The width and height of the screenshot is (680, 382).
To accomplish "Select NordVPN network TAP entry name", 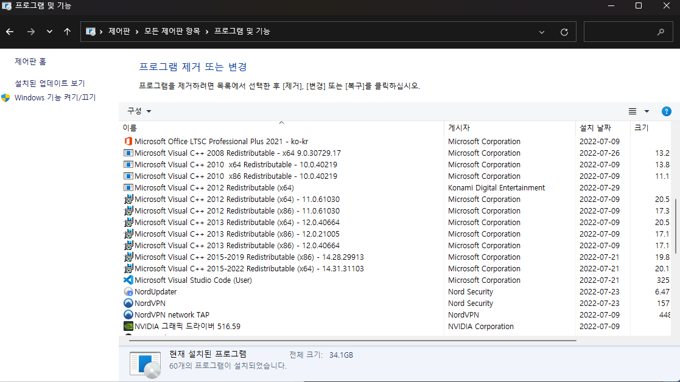I will 172,315.
